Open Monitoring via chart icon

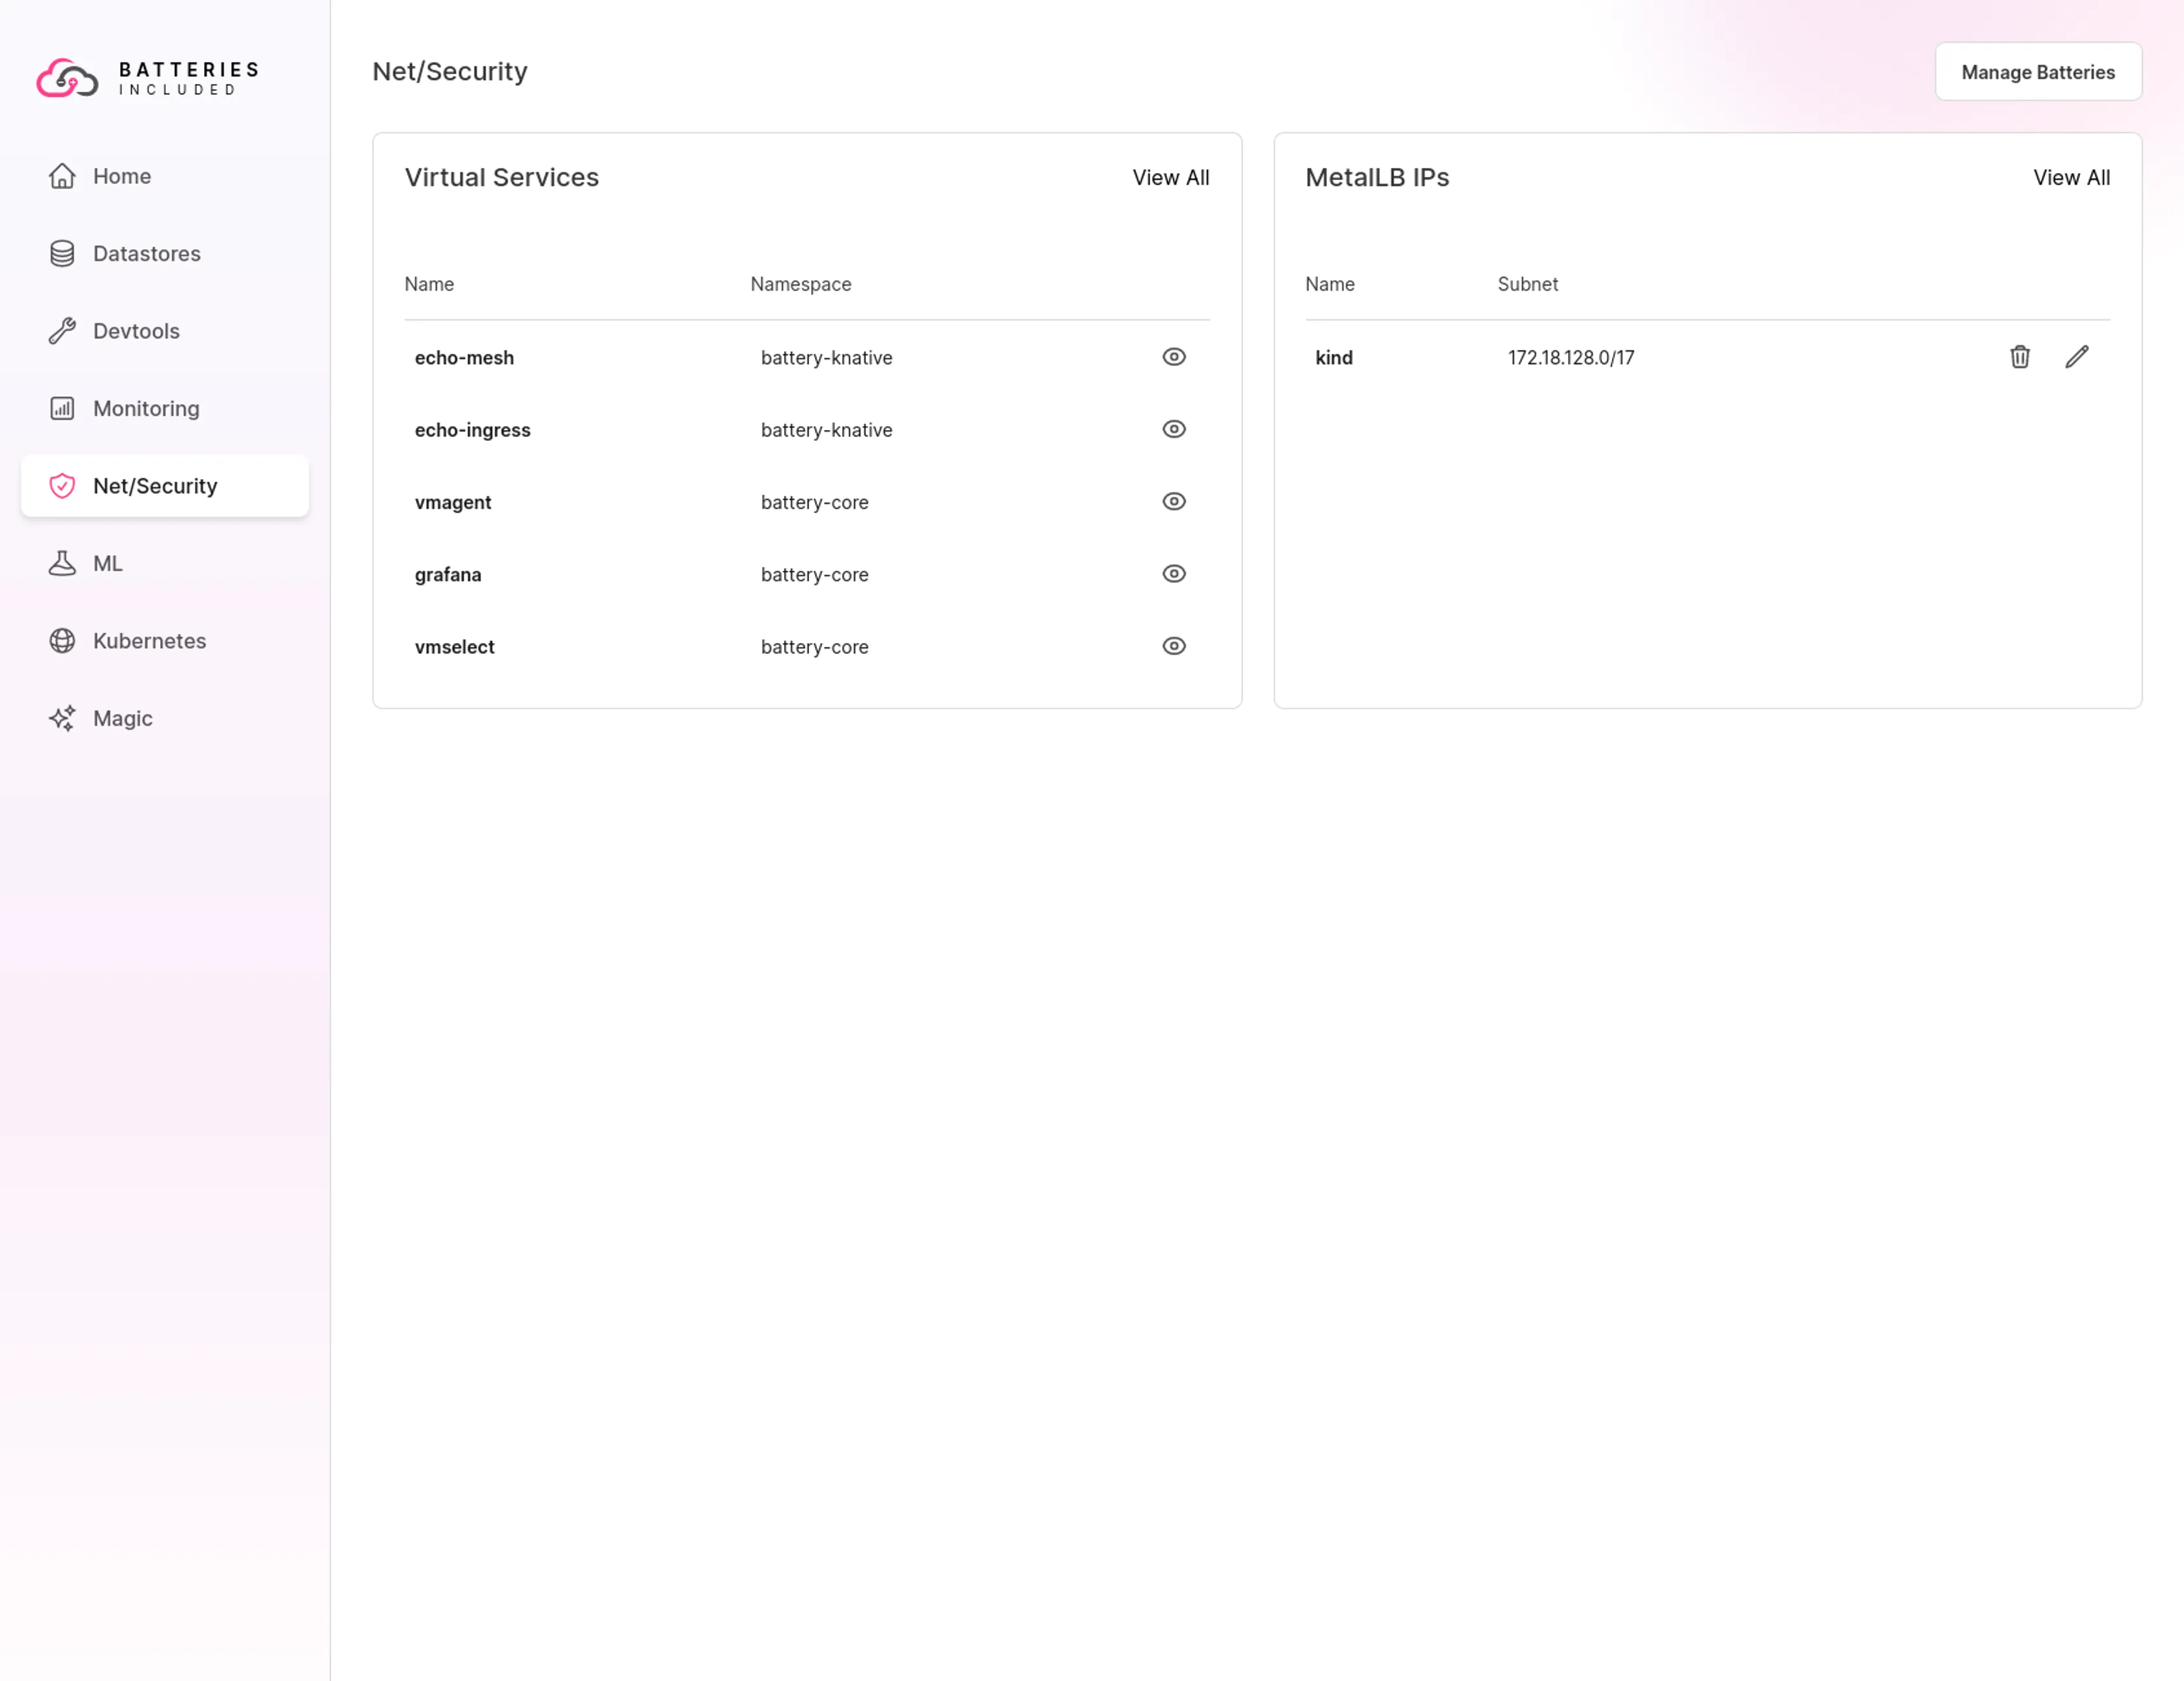[x=62, y=409]
